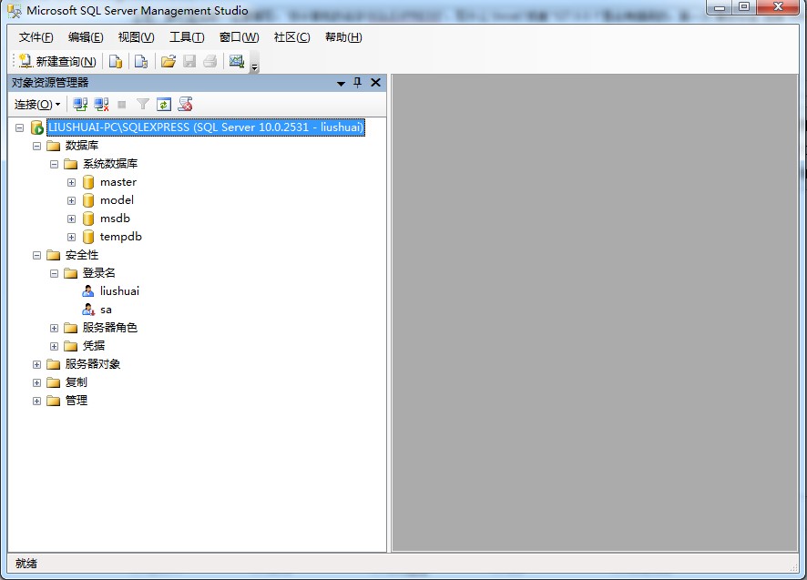Expand the master database node
The image size is (807, 580).
click(71, 182)
